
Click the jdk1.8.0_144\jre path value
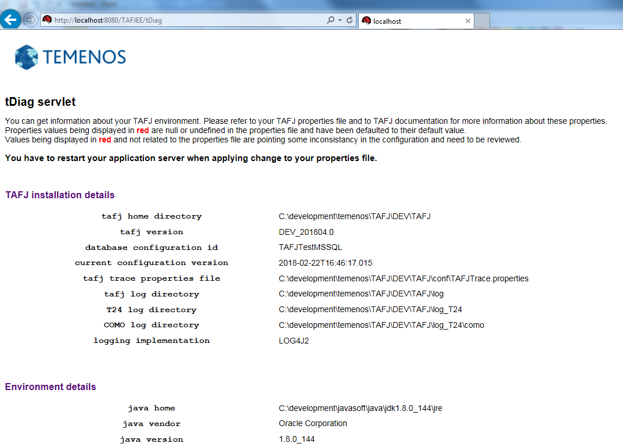pyautogui.click(x=361, y=408)
